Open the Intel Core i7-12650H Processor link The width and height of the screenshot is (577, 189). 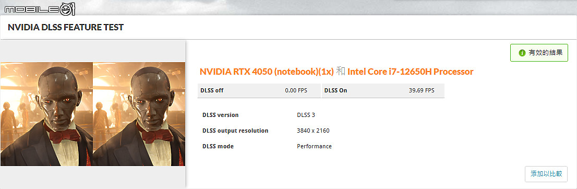[410, 72]
